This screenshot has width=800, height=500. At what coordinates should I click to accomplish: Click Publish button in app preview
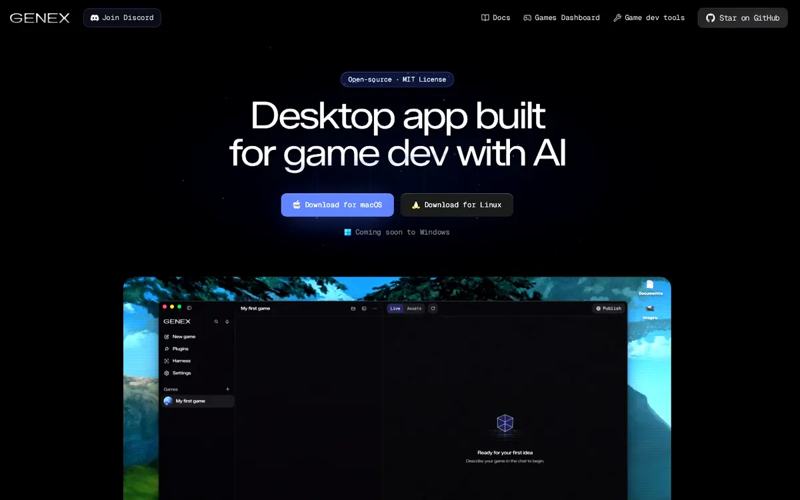609,309
